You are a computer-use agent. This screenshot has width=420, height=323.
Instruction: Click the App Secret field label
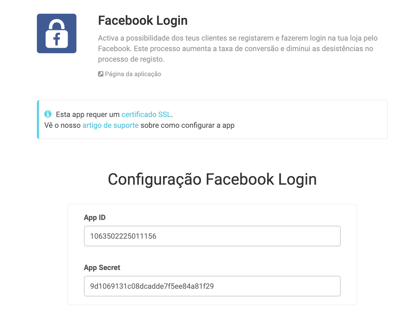click(102, 268)
